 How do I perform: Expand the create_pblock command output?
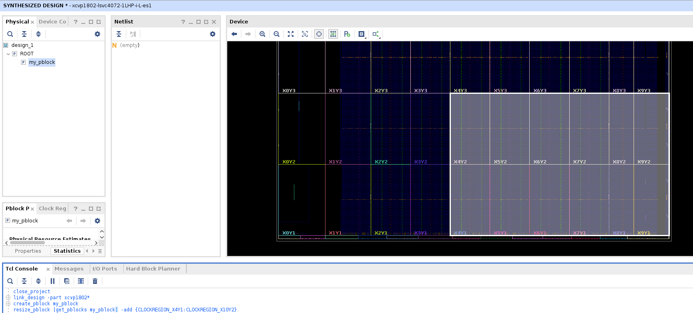(x=8, y=304)
